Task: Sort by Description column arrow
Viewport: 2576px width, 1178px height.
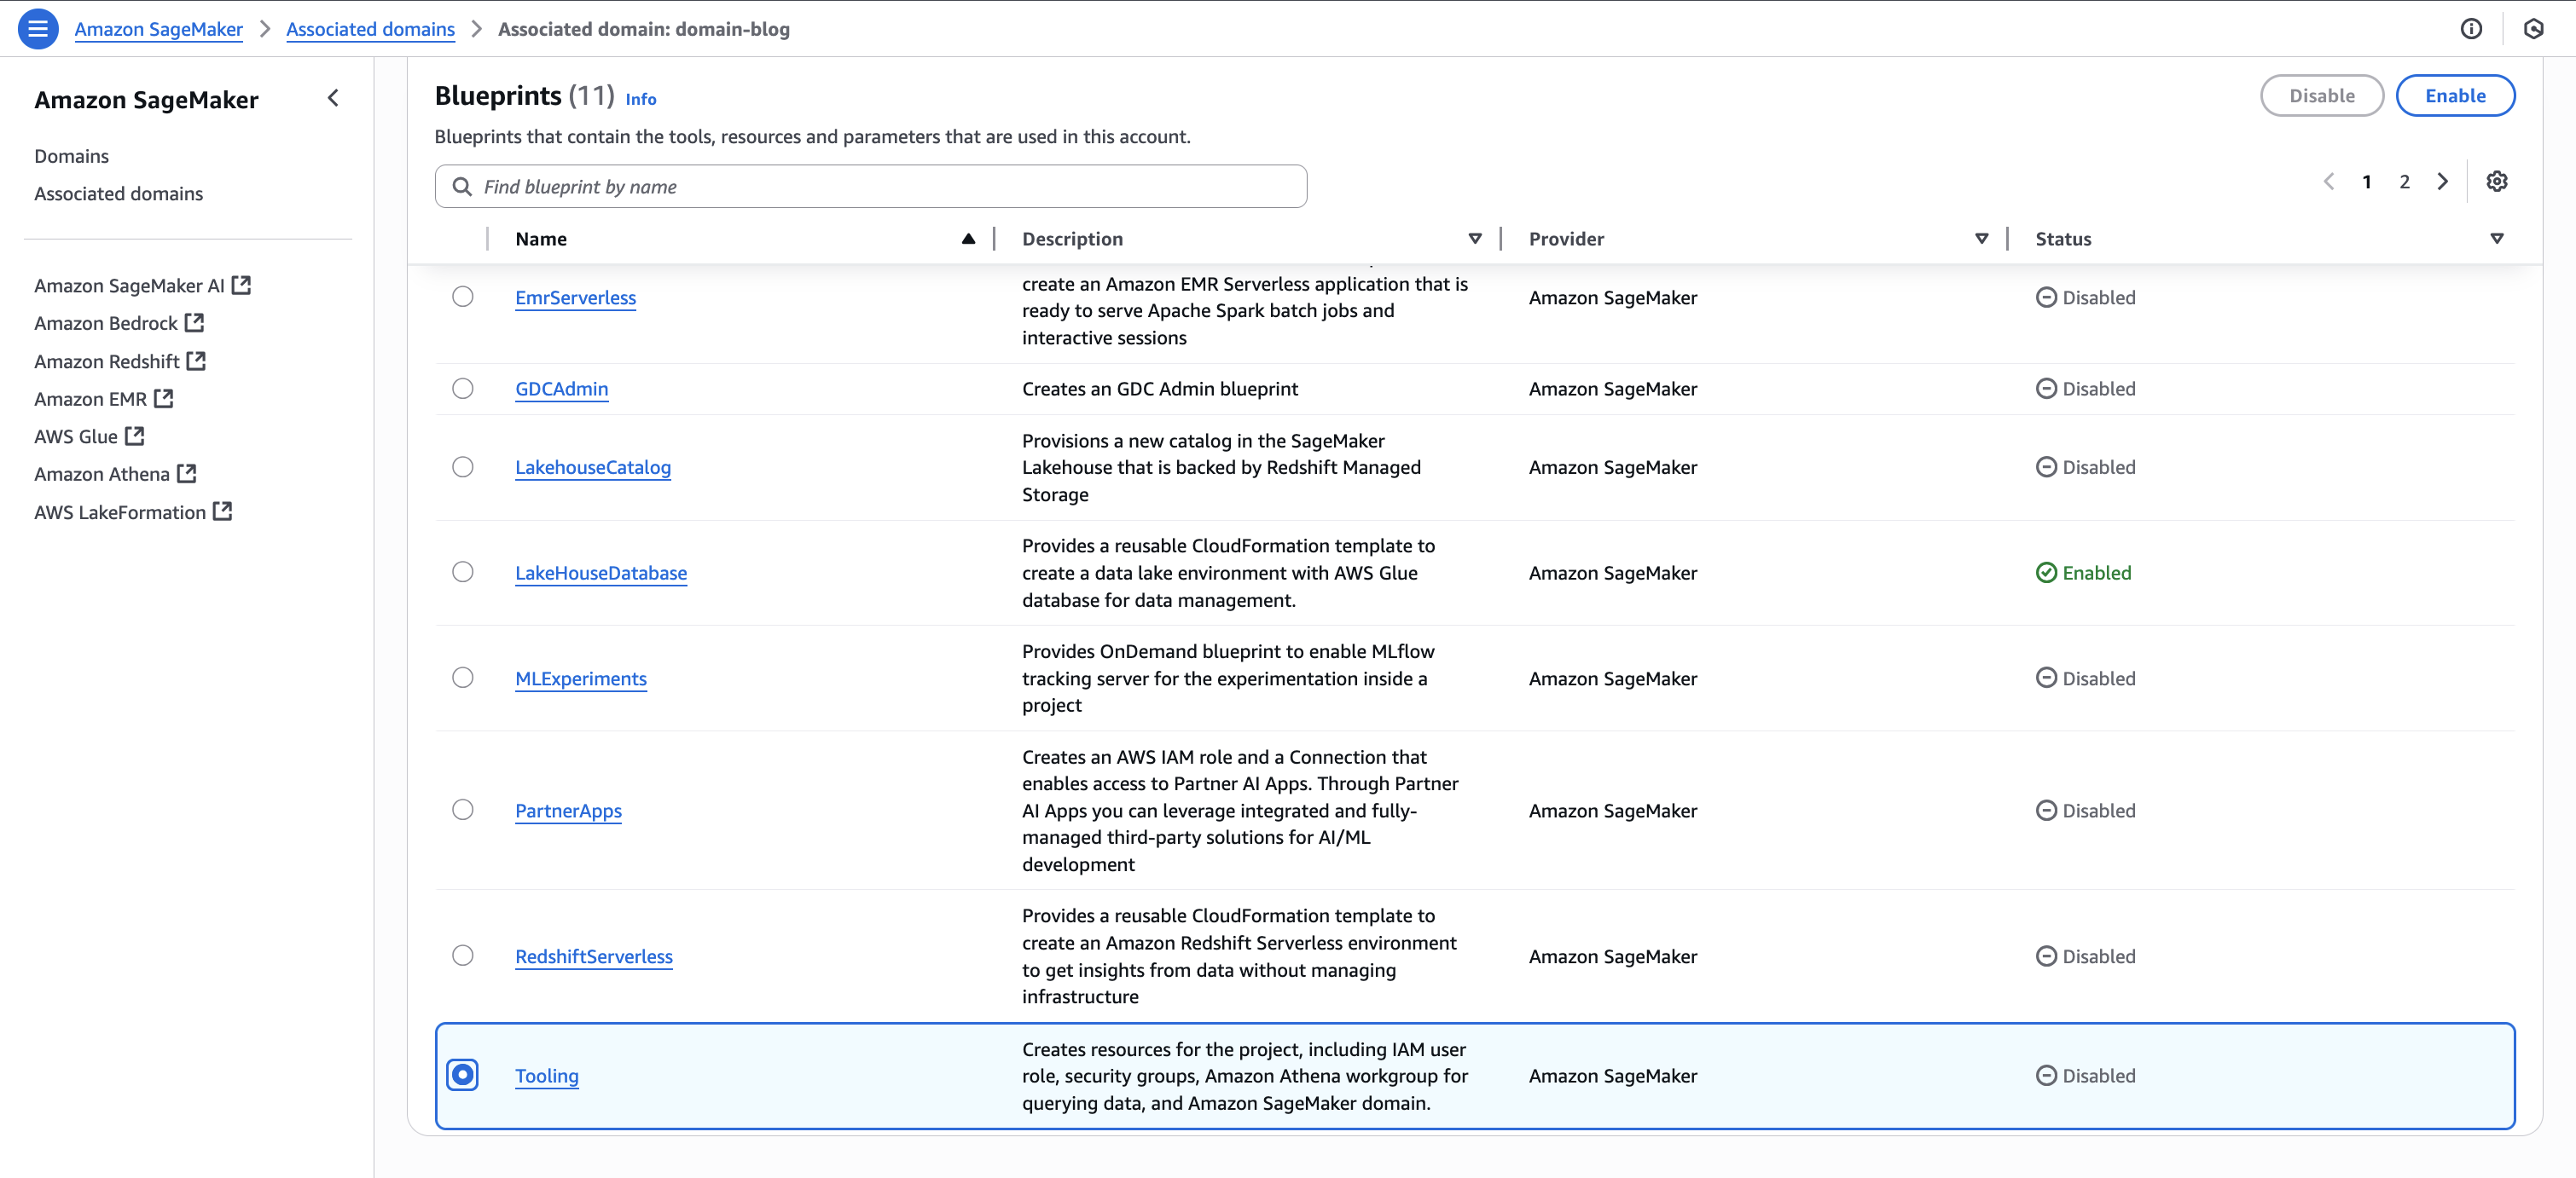Action: (x=1474, y=239)
